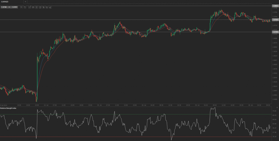
Task: Click the 25. Jul date label
Action: 99,105
